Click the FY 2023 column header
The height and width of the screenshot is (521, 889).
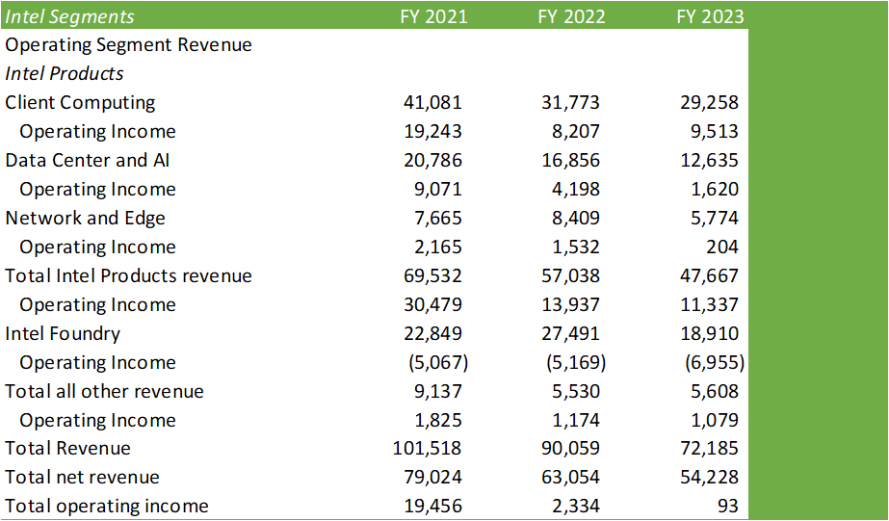710,16
